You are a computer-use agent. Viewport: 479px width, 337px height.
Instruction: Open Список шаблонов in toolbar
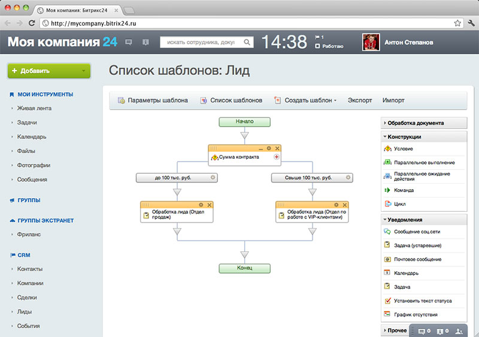231,100
